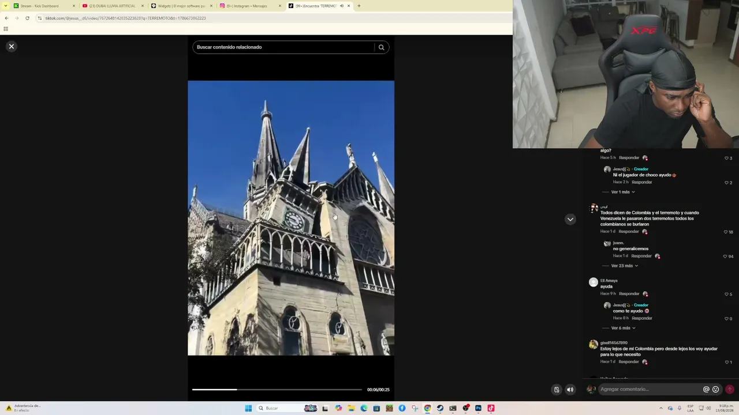Open the emoji picker in comment box
Screen dimensions: 739x415
(716, 389)
